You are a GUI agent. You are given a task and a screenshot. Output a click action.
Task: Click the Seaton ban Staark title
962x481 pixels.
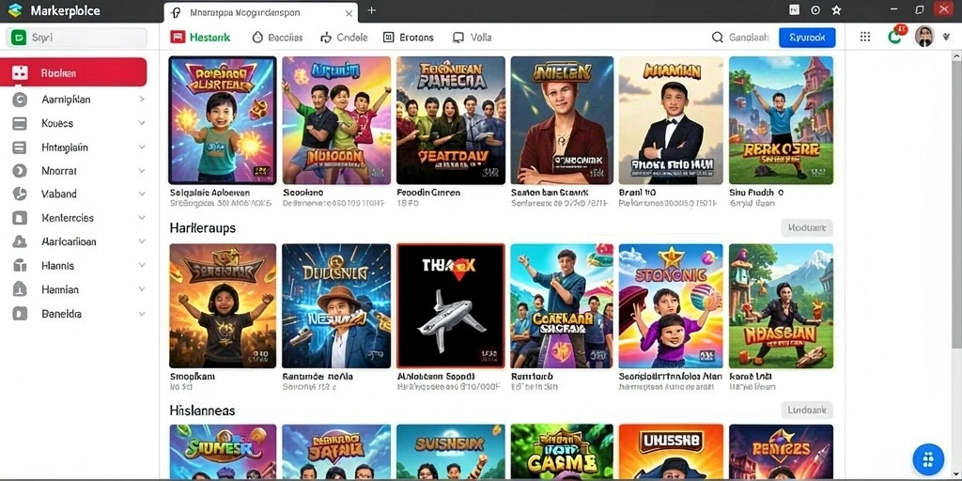(551, 193)
